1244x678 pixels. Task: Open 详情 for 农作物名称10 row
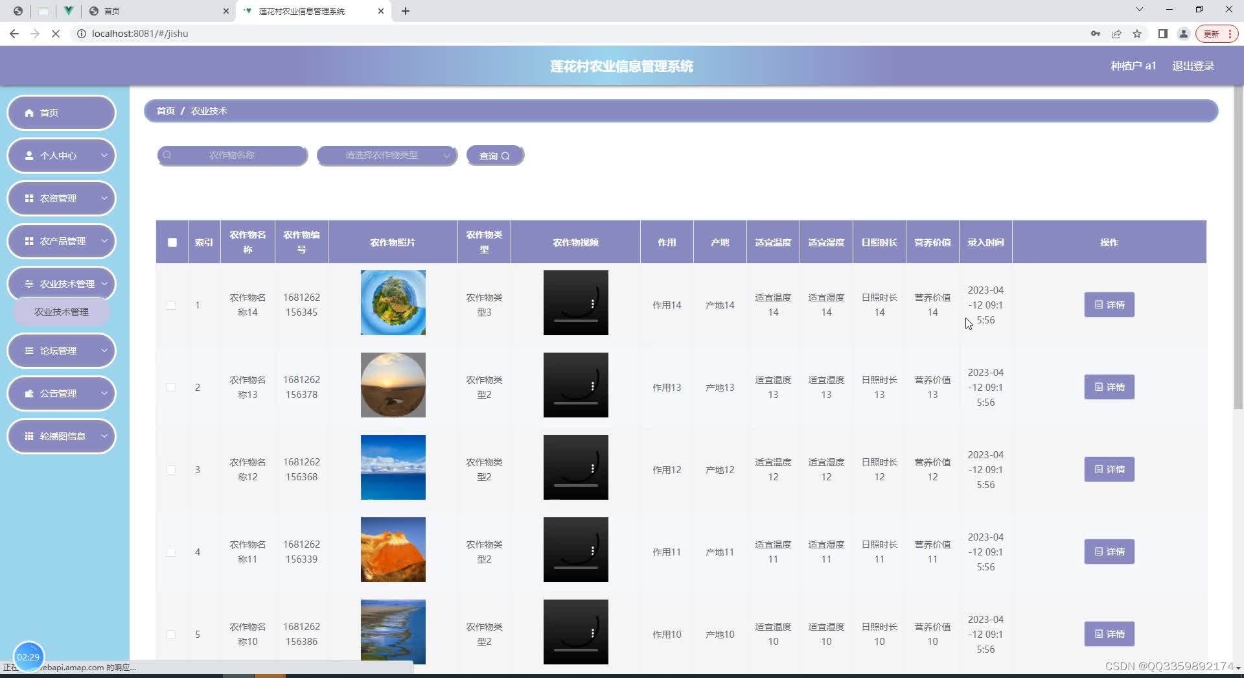pyautogui.click(x=1109, y=634)
